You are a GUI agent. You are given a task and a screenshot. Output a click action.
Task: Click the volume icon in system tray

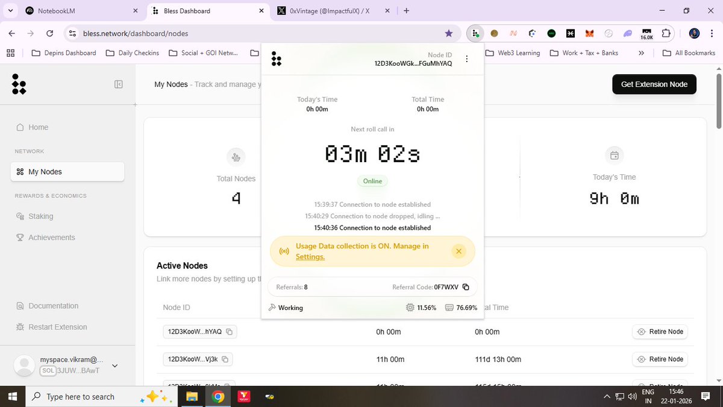point(632,397)
